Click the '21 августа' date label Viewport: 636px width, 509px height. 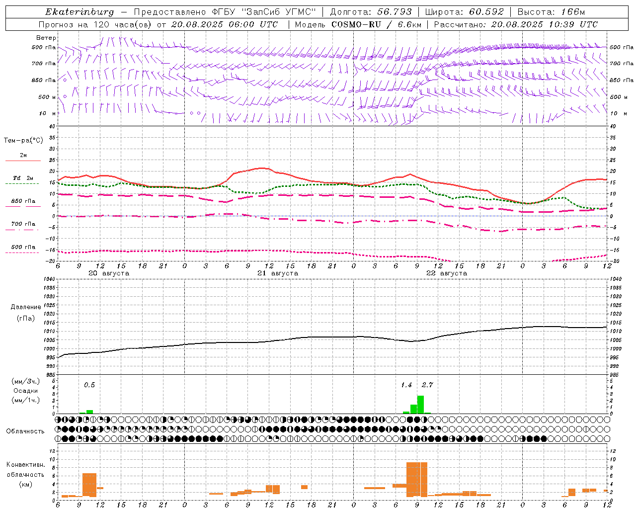(x=278, y=273)
